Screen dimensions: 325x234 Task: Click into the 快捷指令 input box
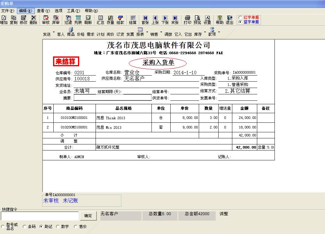point(40,216)
